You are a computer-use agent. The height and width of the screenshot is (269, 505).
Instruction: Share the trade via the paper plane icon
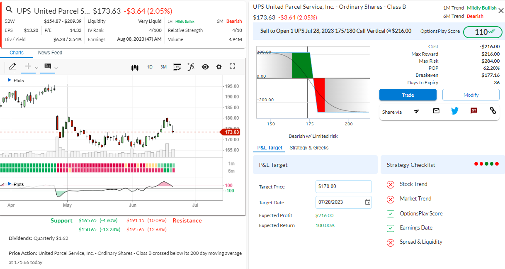click(417, 111)
